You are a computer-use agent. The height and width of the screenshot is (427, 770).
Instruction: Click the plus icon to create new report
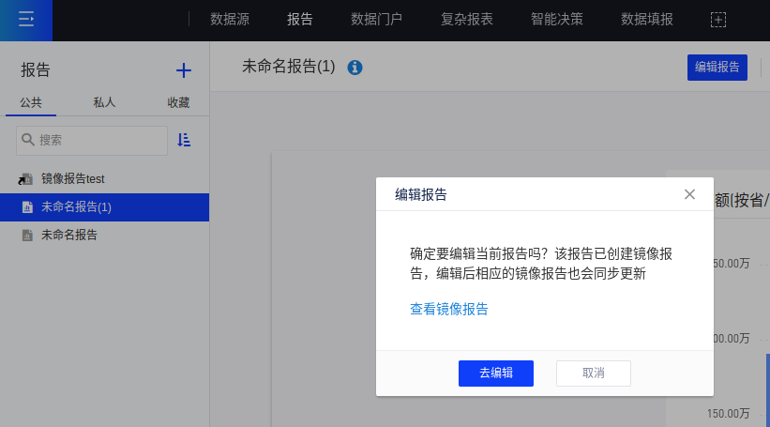[184, 70]
